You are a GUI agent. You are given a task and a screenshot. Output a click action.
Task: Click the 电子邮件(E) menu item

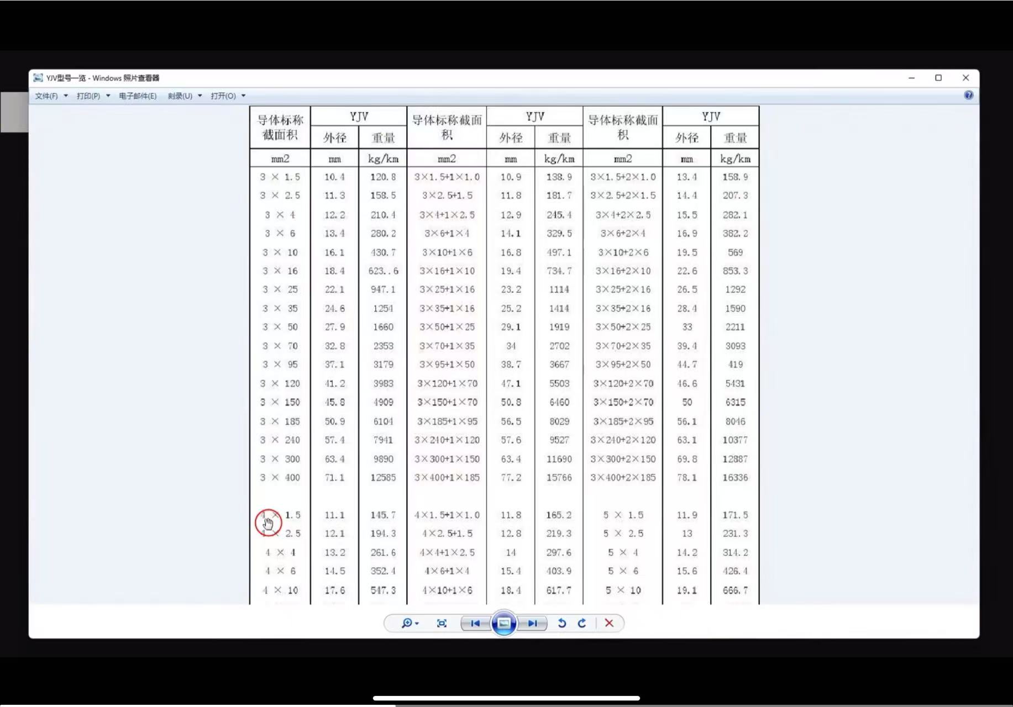138,96
